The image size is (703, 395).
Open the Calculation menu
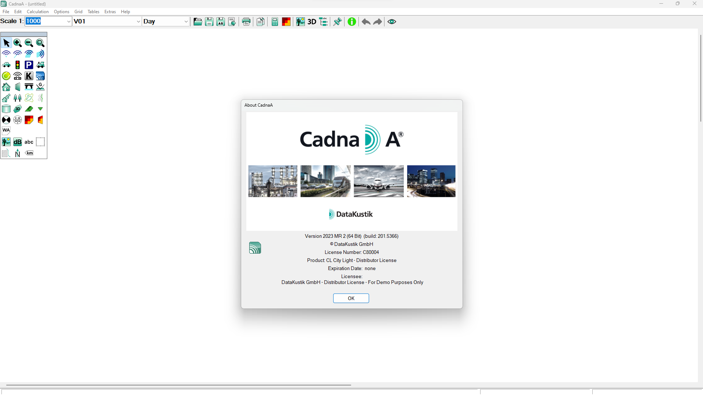coord(38,12)
